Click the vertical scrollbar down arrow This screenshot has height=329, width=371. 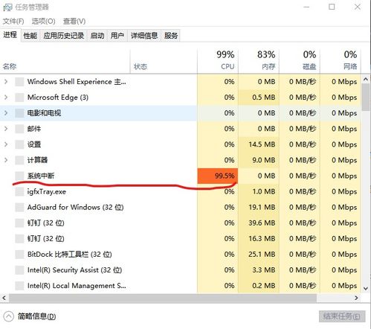366,288
